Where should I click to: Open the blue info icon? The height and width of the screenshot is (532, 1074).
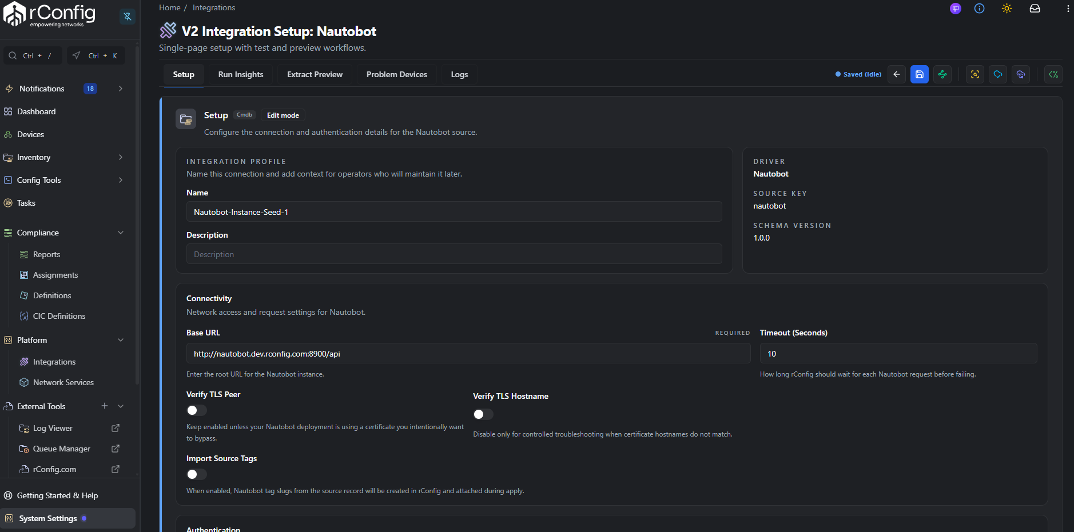pyautogui.click(x=980, y=9)
